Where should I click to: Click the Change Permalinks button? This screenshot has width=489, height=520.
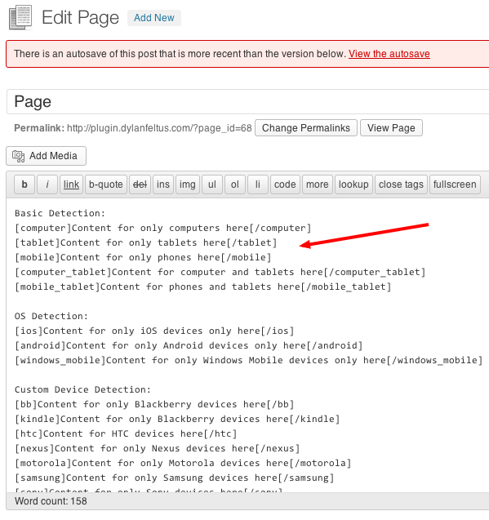point(306,128)
